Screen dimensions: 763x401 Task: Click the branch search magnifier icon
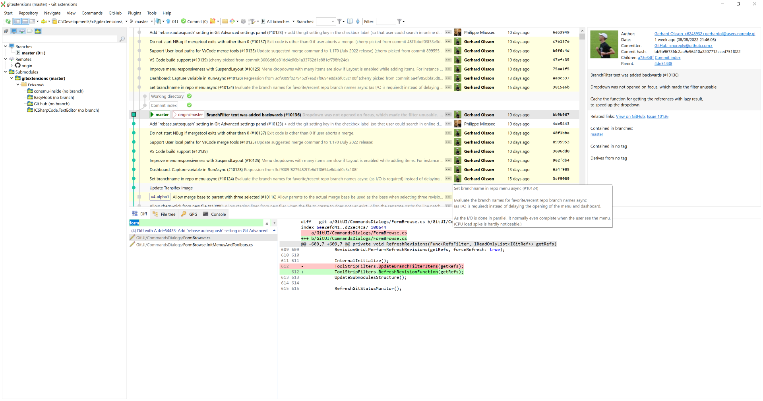point(122,39)
